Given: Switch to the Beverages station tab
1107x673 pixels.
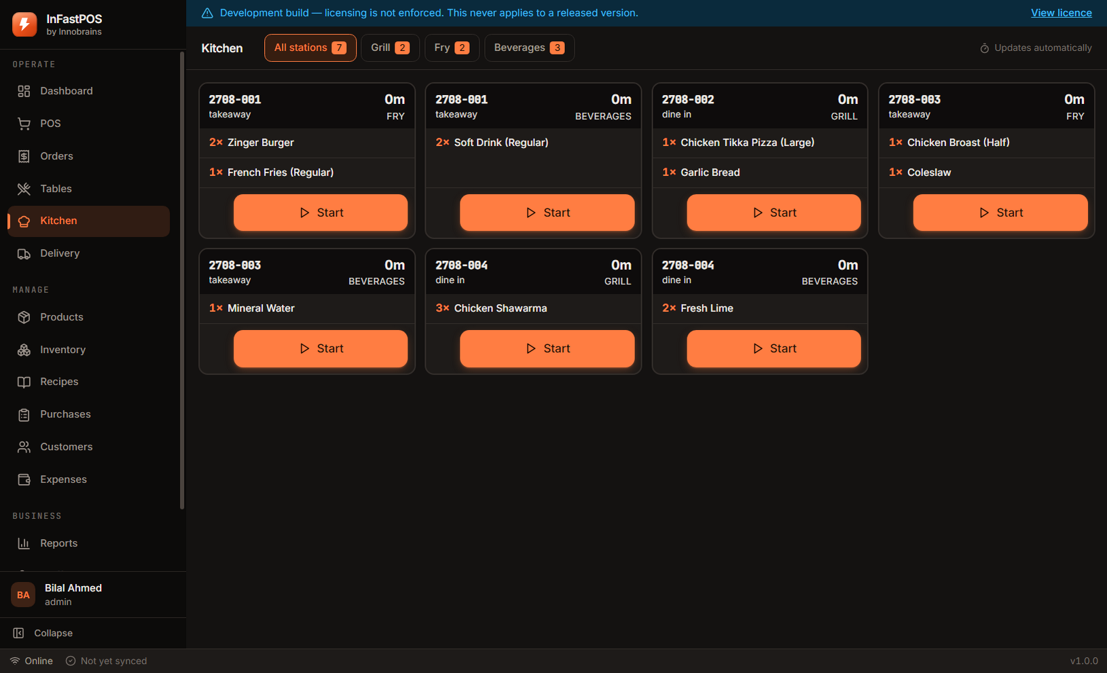Looking at the screenshot, I should pyautogui.click(x=530, y=48).
